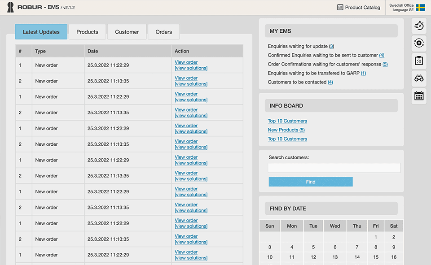
Task: Pick day 15 in Find By Date calendar
Action: [x=376, y=257]
